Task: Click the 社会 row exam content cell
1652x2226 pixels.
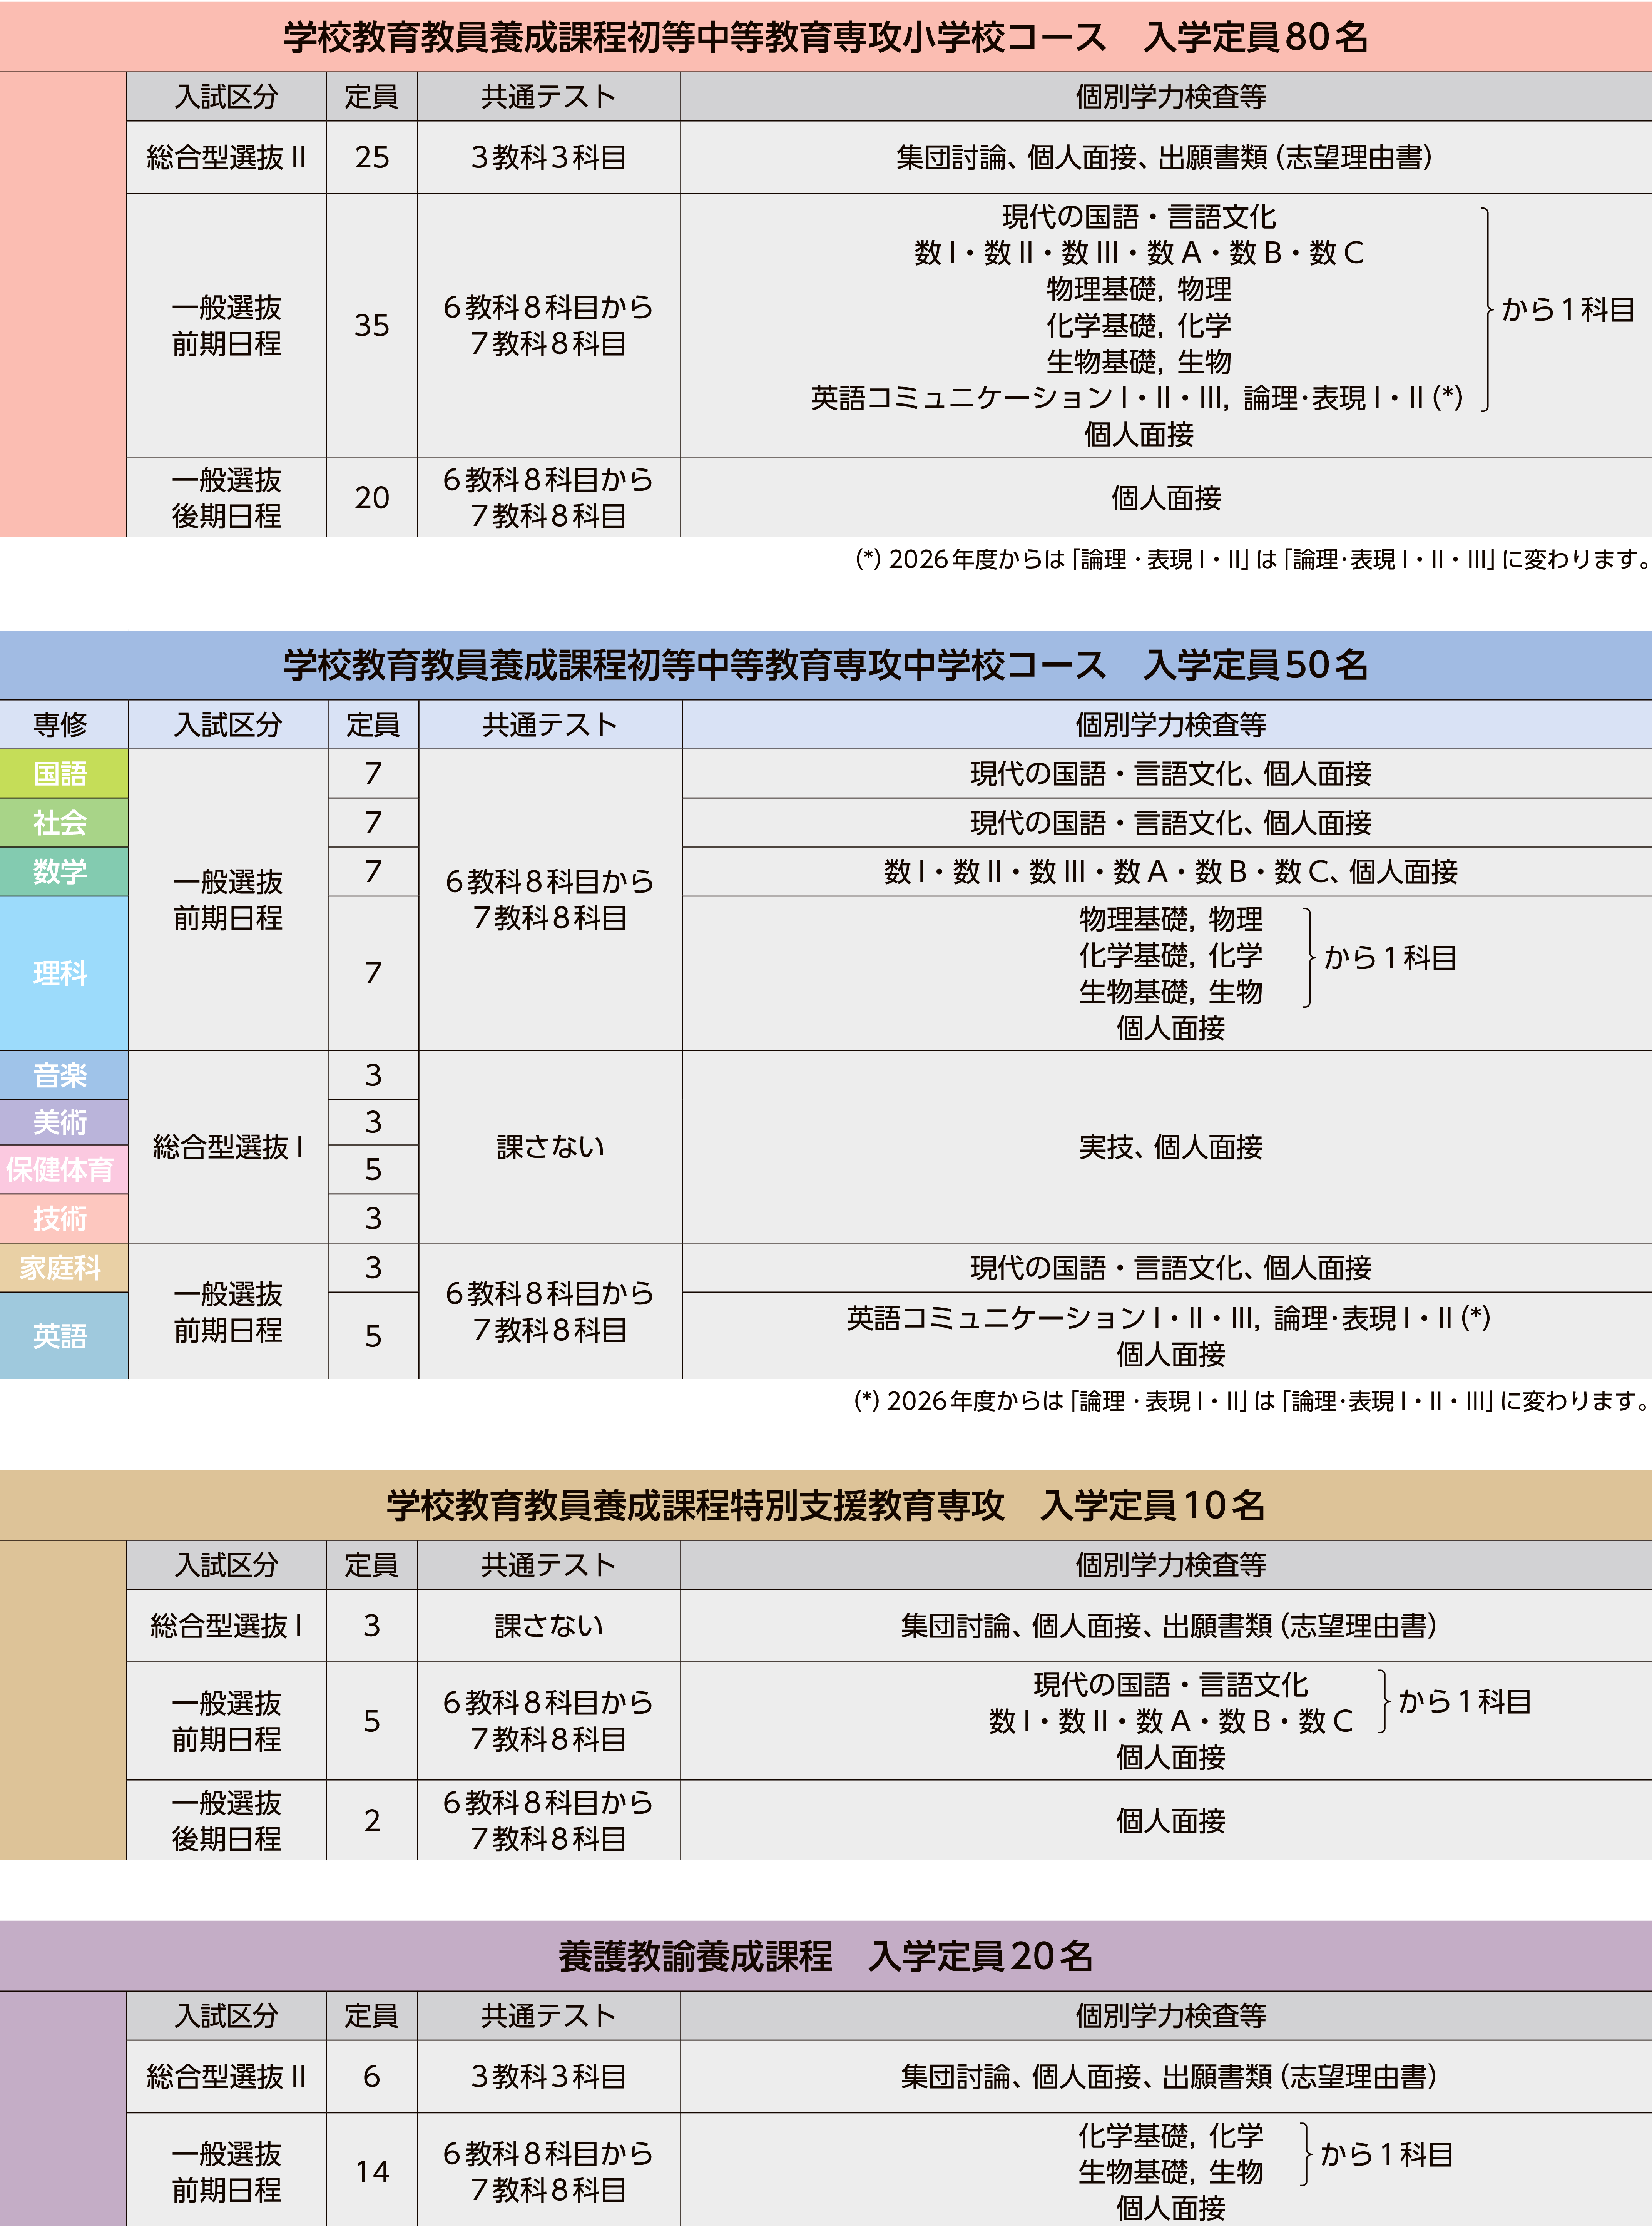Action: click(x=1167, y=822)
